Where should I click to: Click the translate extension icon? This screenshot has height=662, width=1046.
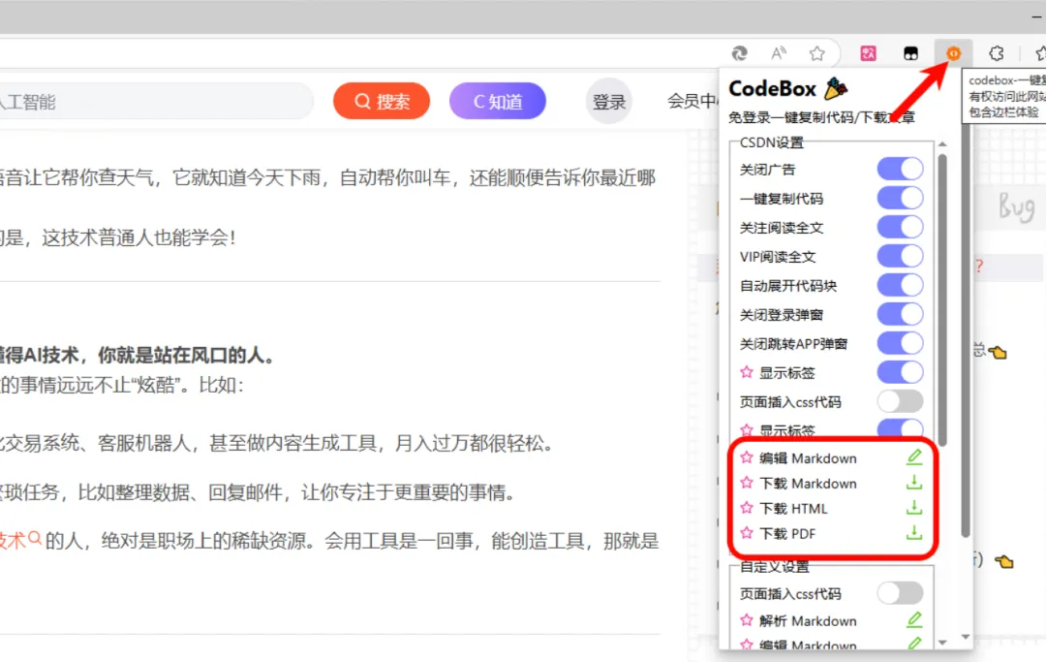click(868, 53)
